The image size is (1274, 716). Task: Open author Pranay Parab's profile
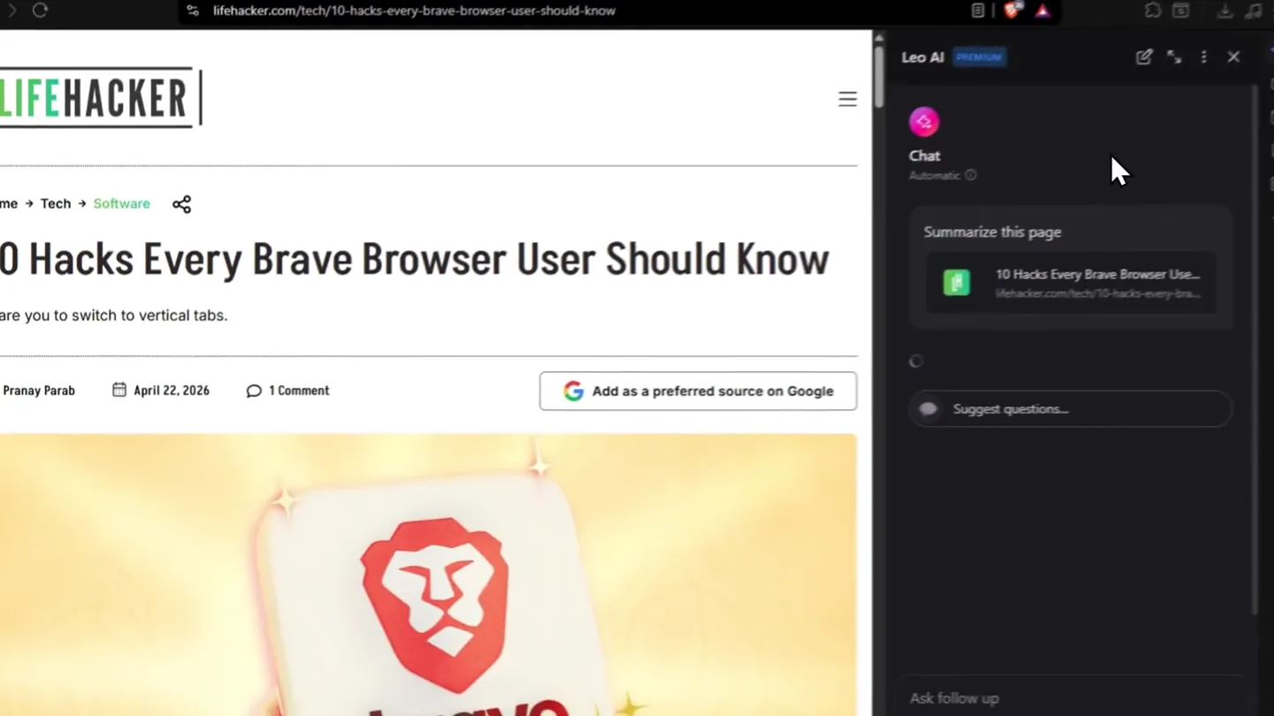pos(39,391)
